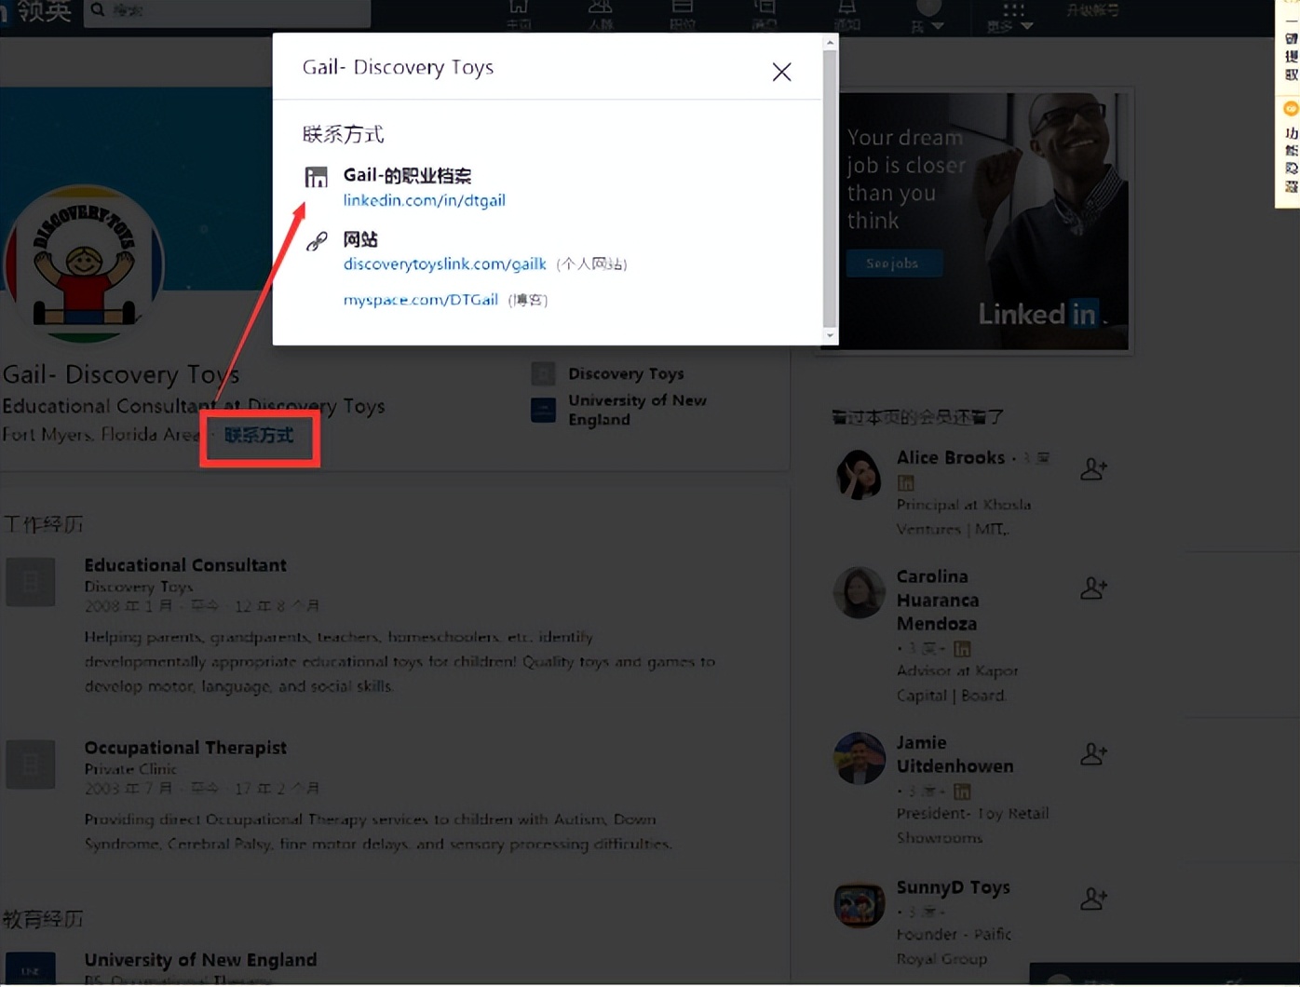This screenshot has height=987, width=1300.
Task: Click the chain link icon beside 网站
Action: (x=317, y=241)
